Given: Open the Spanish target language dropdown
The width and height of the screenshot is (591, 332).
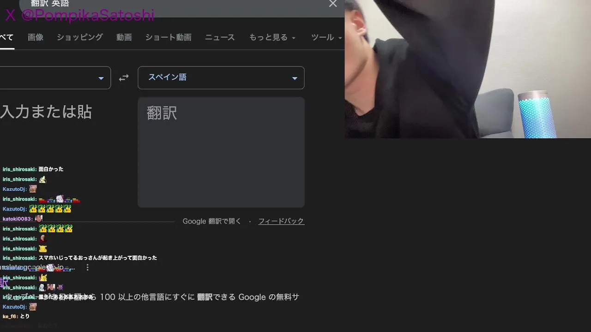Looking at the screenshot, I should tap(221, 77).
